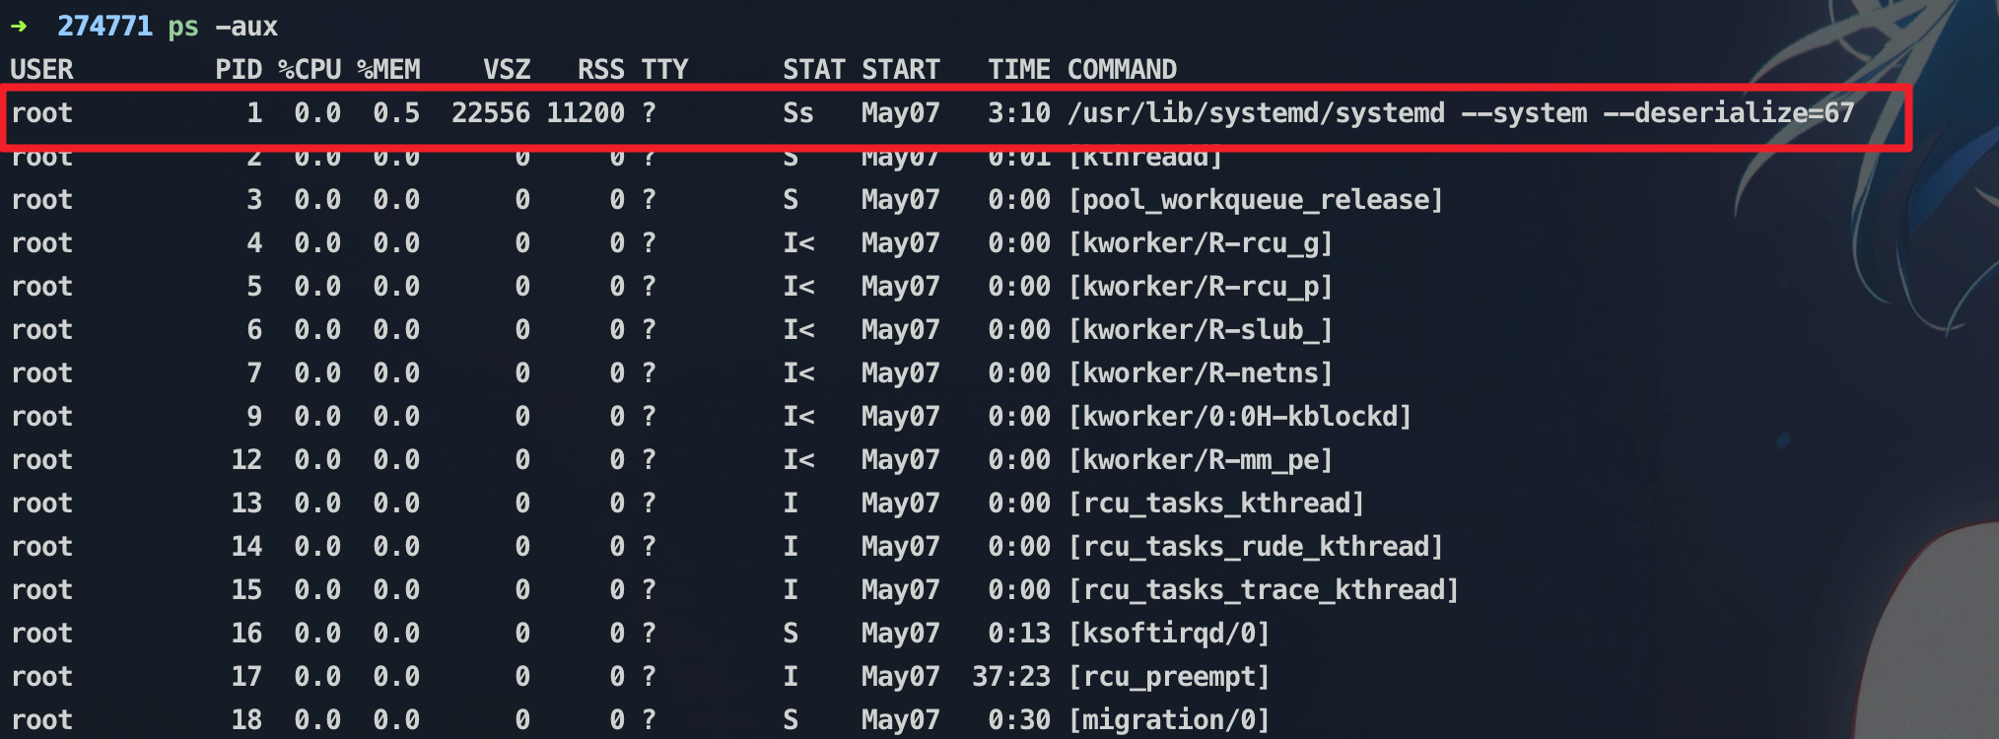The width and height of the screenshot is (1999, 739).
Task: Click PID 9 in the list
Action: pyautogui.click(x=254, y=417)
